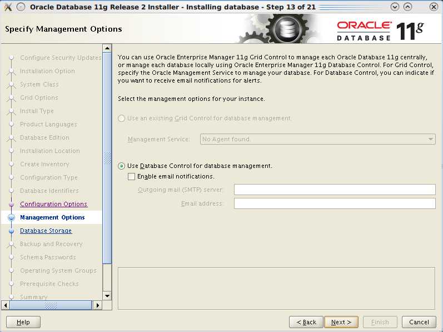The image size is (443, 332).
Task: Go back with the Back button
Action: pos(306,322)
